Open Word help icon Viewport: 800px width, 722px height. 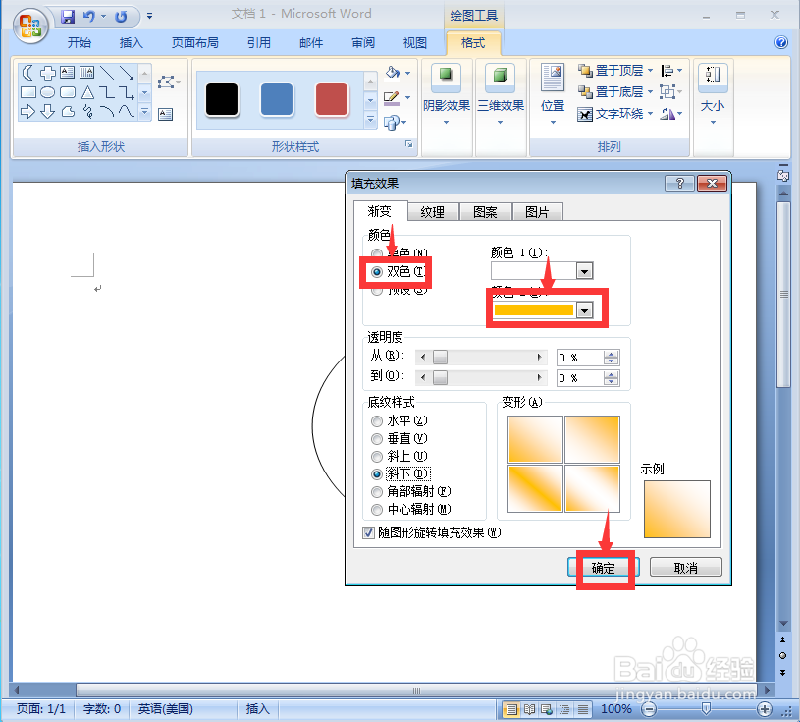(781, 42)
